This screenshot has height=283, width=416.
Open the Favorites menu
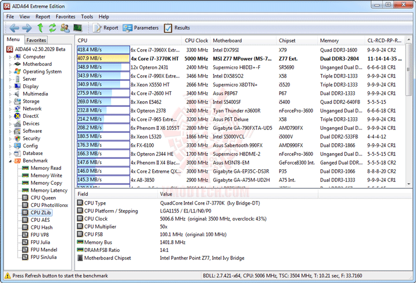pos(65,16)
